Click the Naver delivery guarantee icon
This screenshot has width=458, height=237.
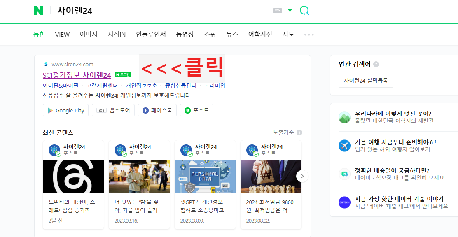pyautogui.click(x=344, y=174)
